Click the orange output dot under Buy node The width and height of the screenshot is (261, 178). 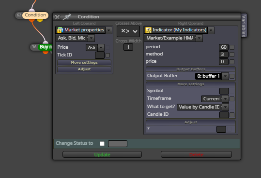tap(46, 52)
